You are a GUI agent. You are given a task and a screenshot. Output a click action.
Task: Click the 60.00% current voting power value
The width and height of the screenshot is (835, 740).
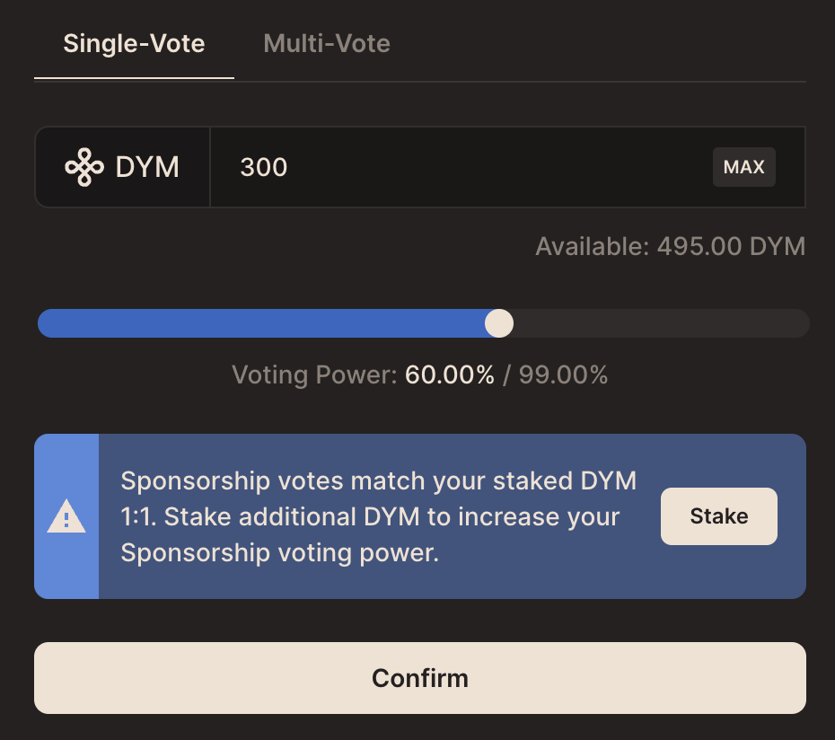click(x=450, y=374)
